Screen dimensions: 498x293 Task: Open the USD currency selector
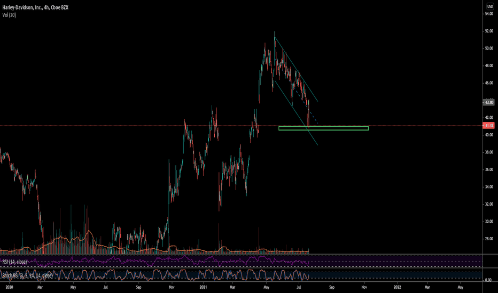coord(490,6)
